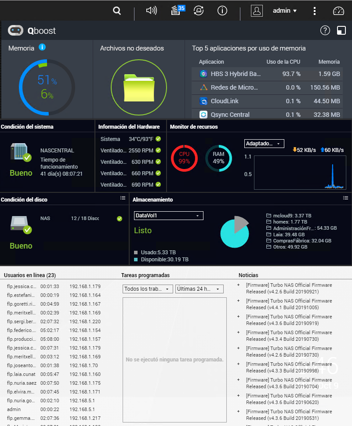This screenshot has width=352, height=426.
Task: Open the Todos los trabajos filter dropdown
Action: click(147, 289)
